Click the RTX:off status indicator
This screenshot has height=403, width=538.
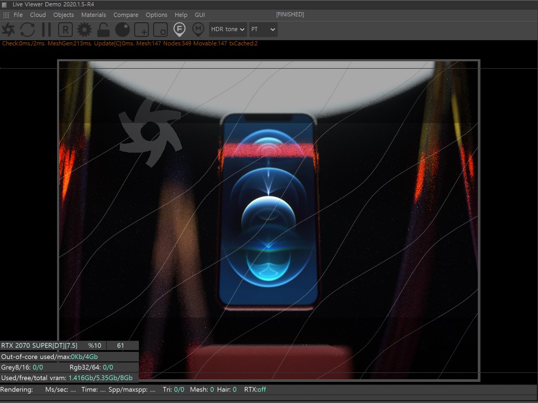coord(255,390)
